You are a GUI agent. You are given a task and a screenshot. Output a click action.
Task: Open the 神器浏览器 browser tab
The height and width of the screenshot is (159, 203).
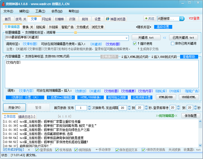point(116,19)
